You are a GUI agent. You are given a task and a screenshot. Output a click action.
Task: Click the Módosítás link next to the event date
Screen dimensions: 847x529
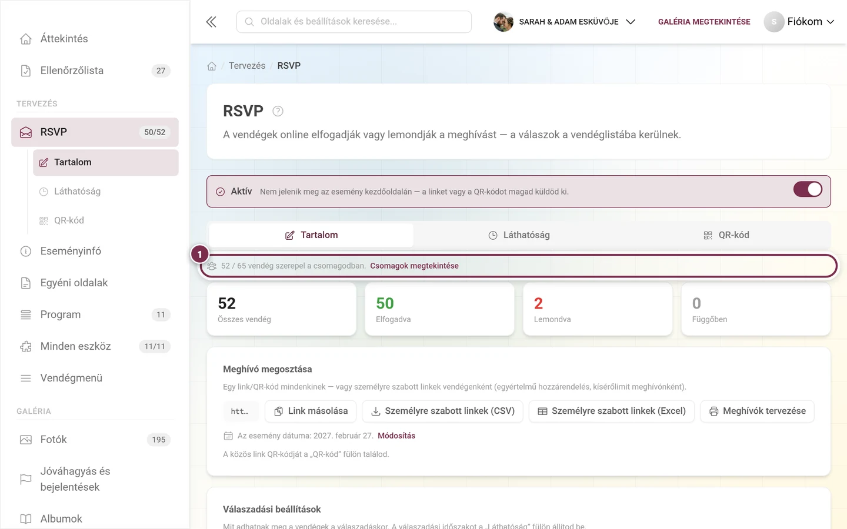coord(396,436)
